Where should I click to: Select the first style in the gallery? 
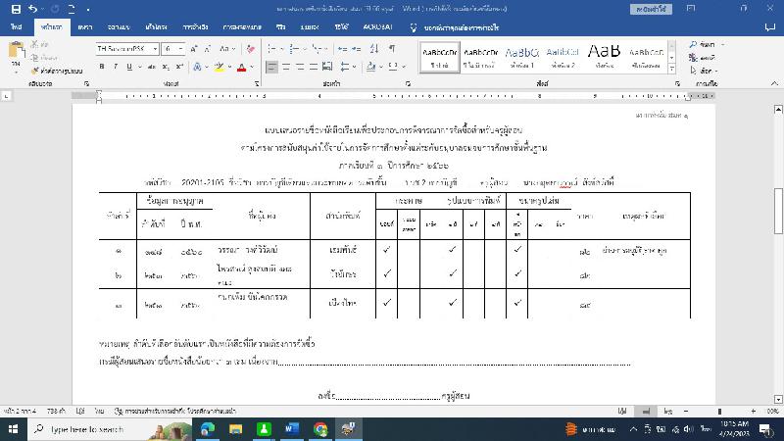[439, 58]
